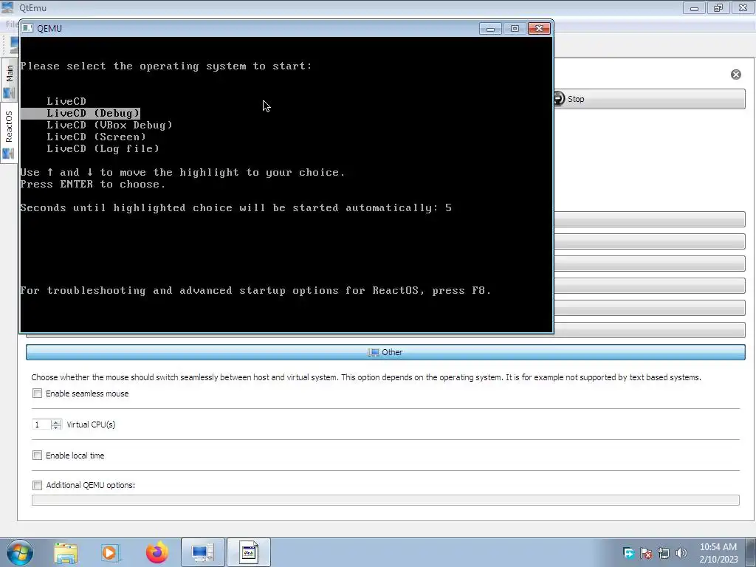
Task: Click the Virtual CPU(s) number field
Action: (x=41, y=425)
